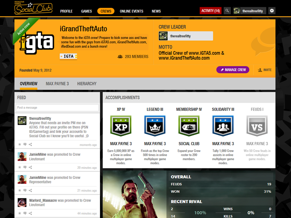Click the Rockstar Social Club logo

coord(33,8)
